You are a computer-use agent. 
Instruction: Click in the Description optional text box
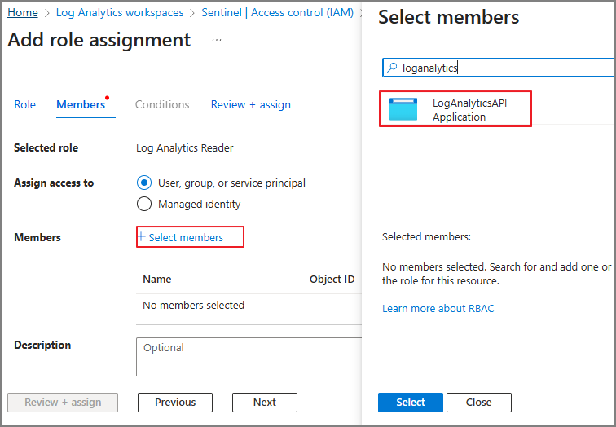249,357
